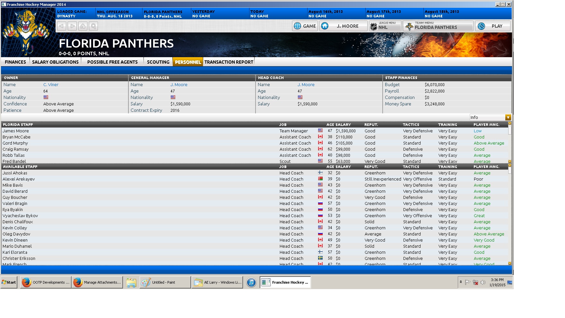This screenshot has width=565, height=318.
Task: Expand the Info view dropdown
Action: pyautogui.click(x=508, y=118)
